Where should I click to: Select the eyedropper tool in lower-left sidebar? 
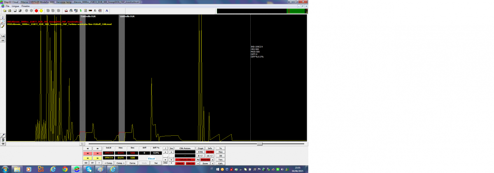click(x=2, y=135)
